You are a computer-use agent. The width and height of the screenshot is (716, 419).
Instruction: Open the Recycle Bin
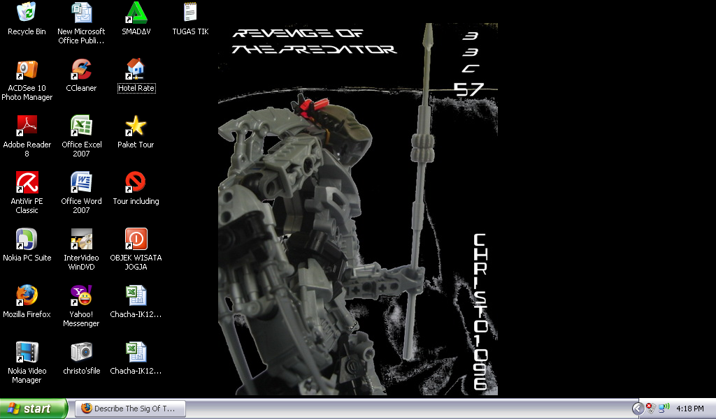point(27,13)
